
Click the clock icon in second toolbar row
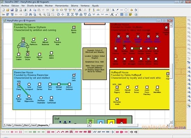pyautogui.click(x=58, y=14)
